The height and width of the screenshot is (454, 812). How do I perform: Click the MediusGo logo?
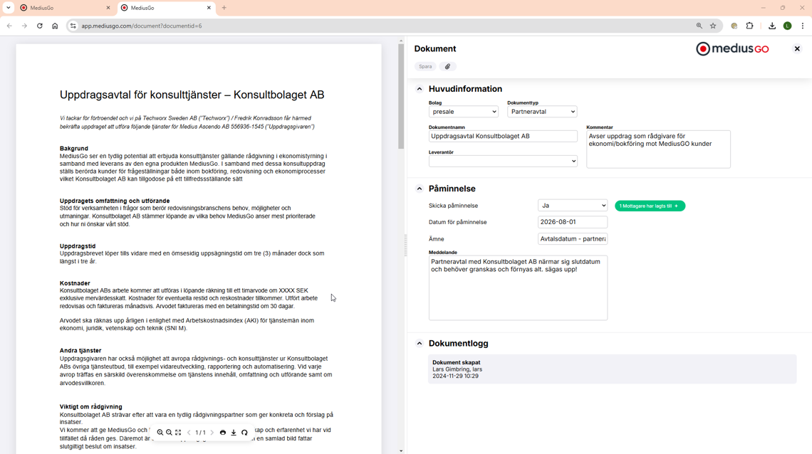tap(732, 48)
